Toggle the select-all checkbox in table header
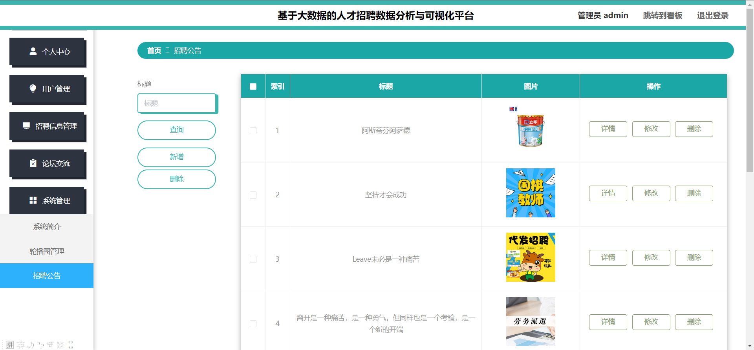754x350 pixels. coord(253,86)
